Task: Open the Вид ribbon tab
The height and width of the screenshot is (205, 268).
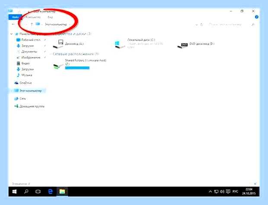Action: point(50,17)
